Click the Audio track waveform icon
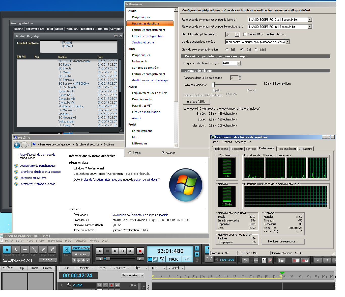The width and height of the screenshot is (345, 297). pyautogui.click(x=69, y=285)
